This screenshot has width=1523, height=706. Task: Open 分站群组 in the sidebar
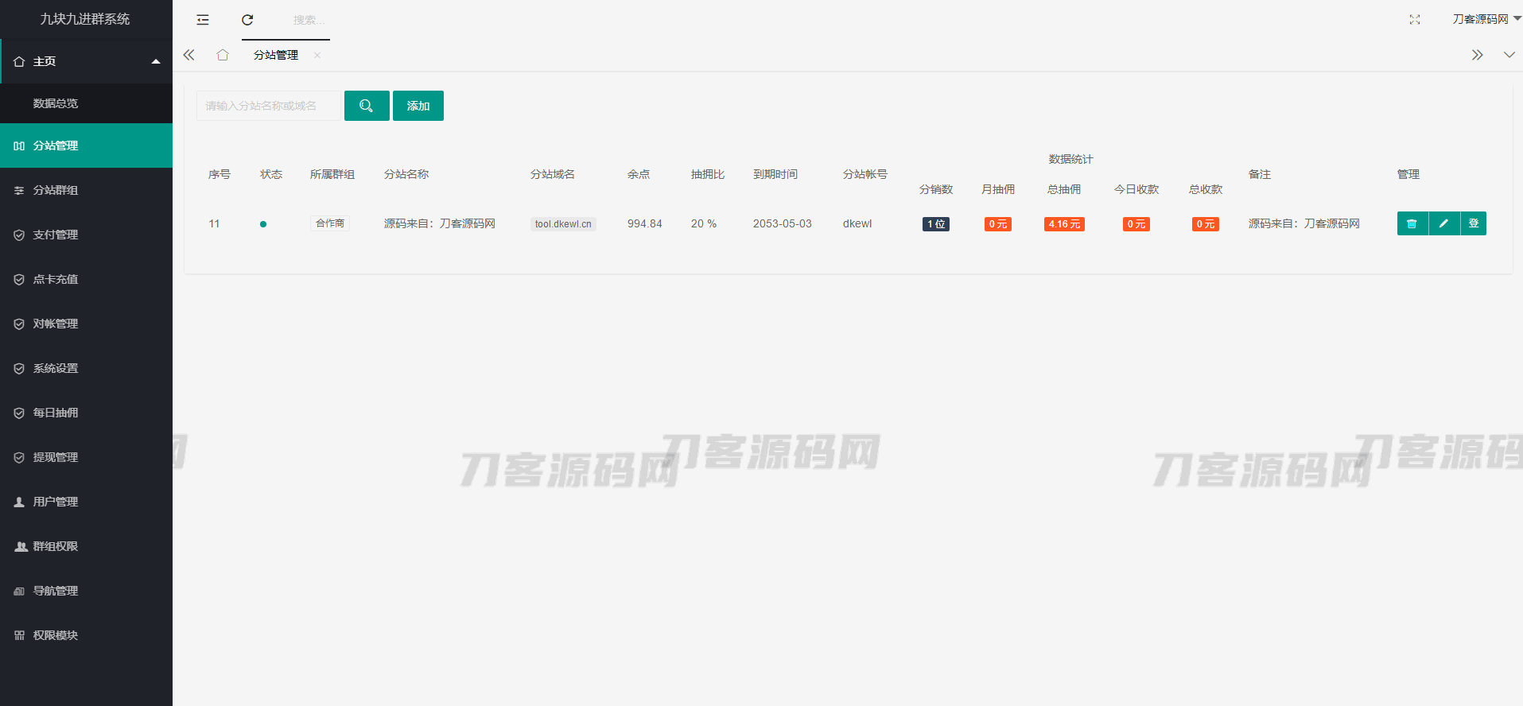pyautogui.click(x=56, y=190)
